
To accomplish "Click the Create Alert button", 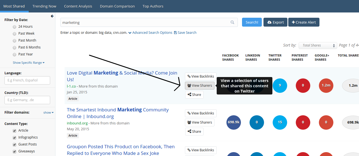I will click(304, 22).
